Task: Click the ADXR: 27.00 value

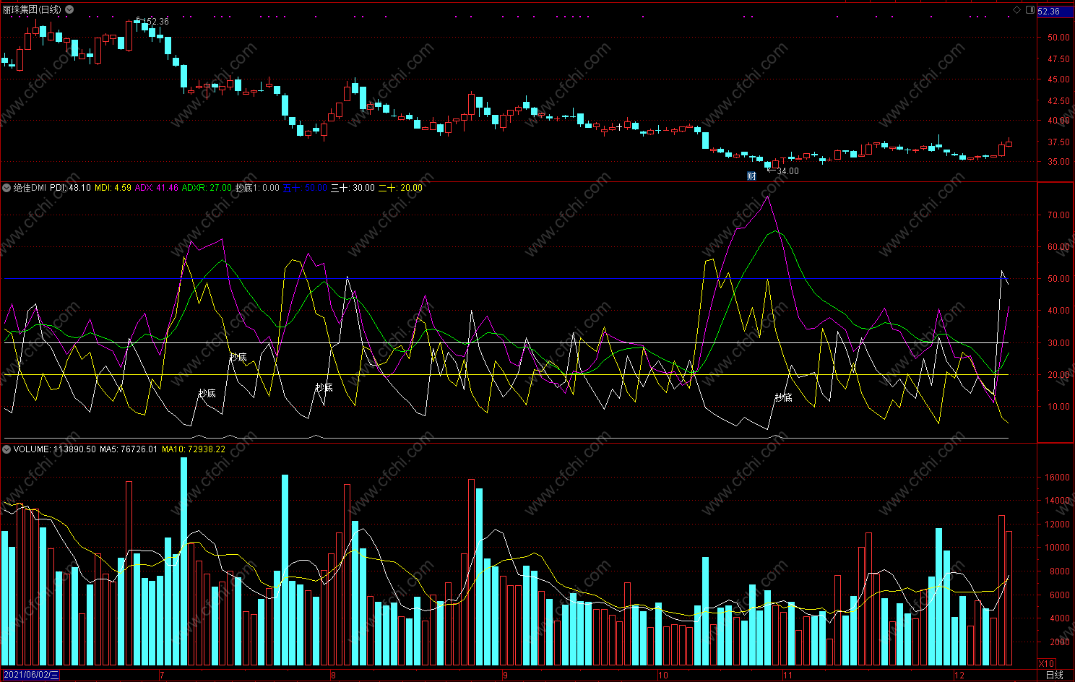Action: (207, 188)
